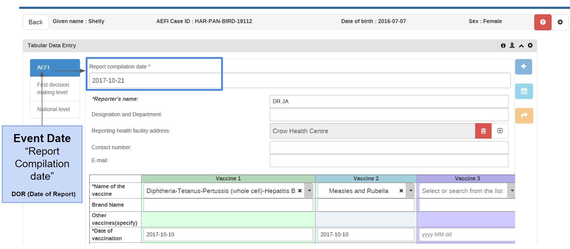This screenshot has width=570, height=249.
Task: Clear the Diphtheria-Tetanus-Pertussis vaccine selection
Action: 300,191
